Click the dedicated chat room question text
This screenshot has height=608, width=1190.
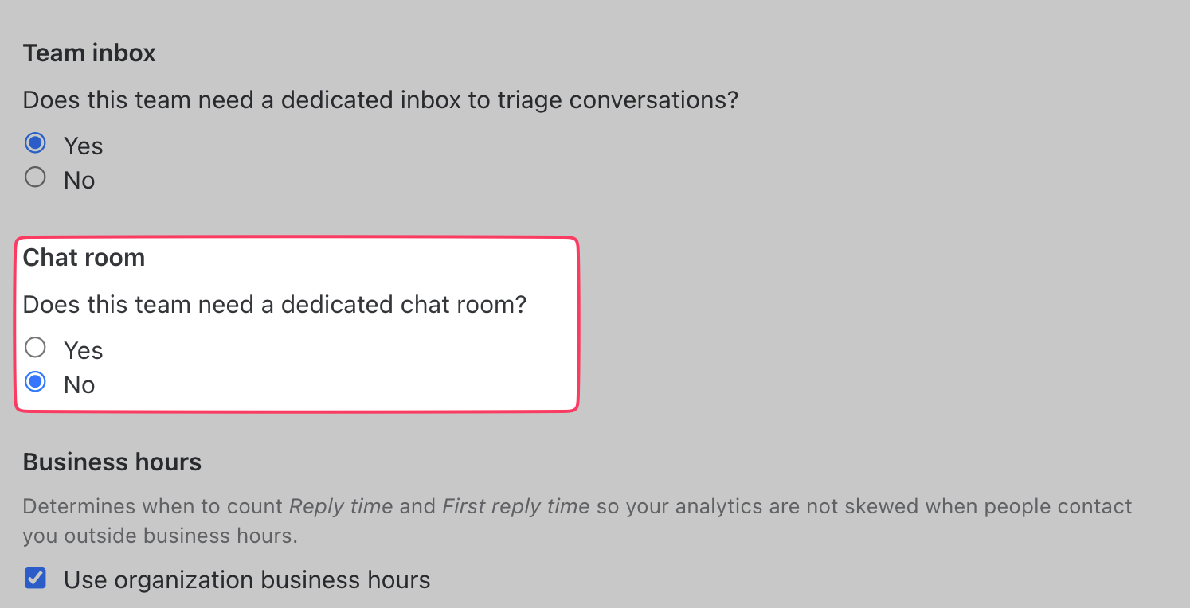(x=275, y=304)
